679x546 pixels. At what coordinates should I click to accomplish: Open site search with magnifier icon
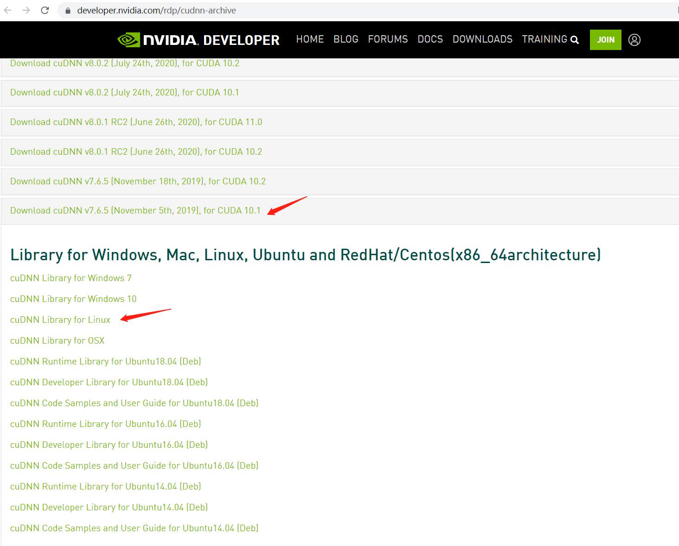pyautogui.click(x=575, y=40)
